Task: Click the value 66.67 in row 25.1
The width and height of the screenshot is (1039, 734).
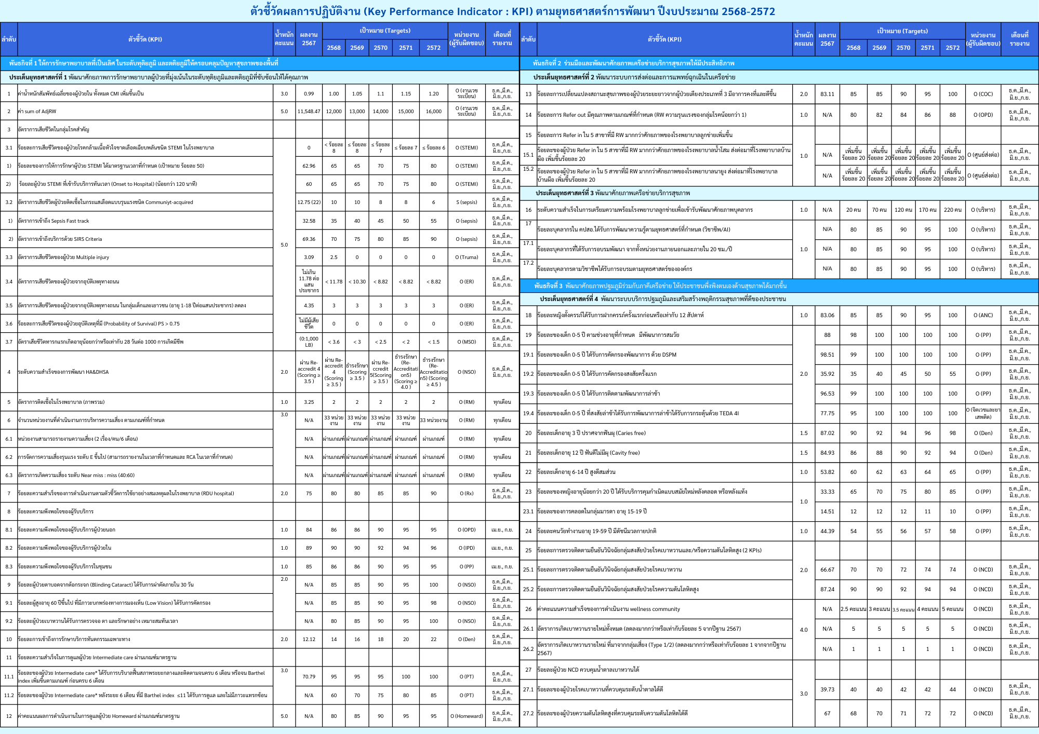Action: click(x=827, y=570)
